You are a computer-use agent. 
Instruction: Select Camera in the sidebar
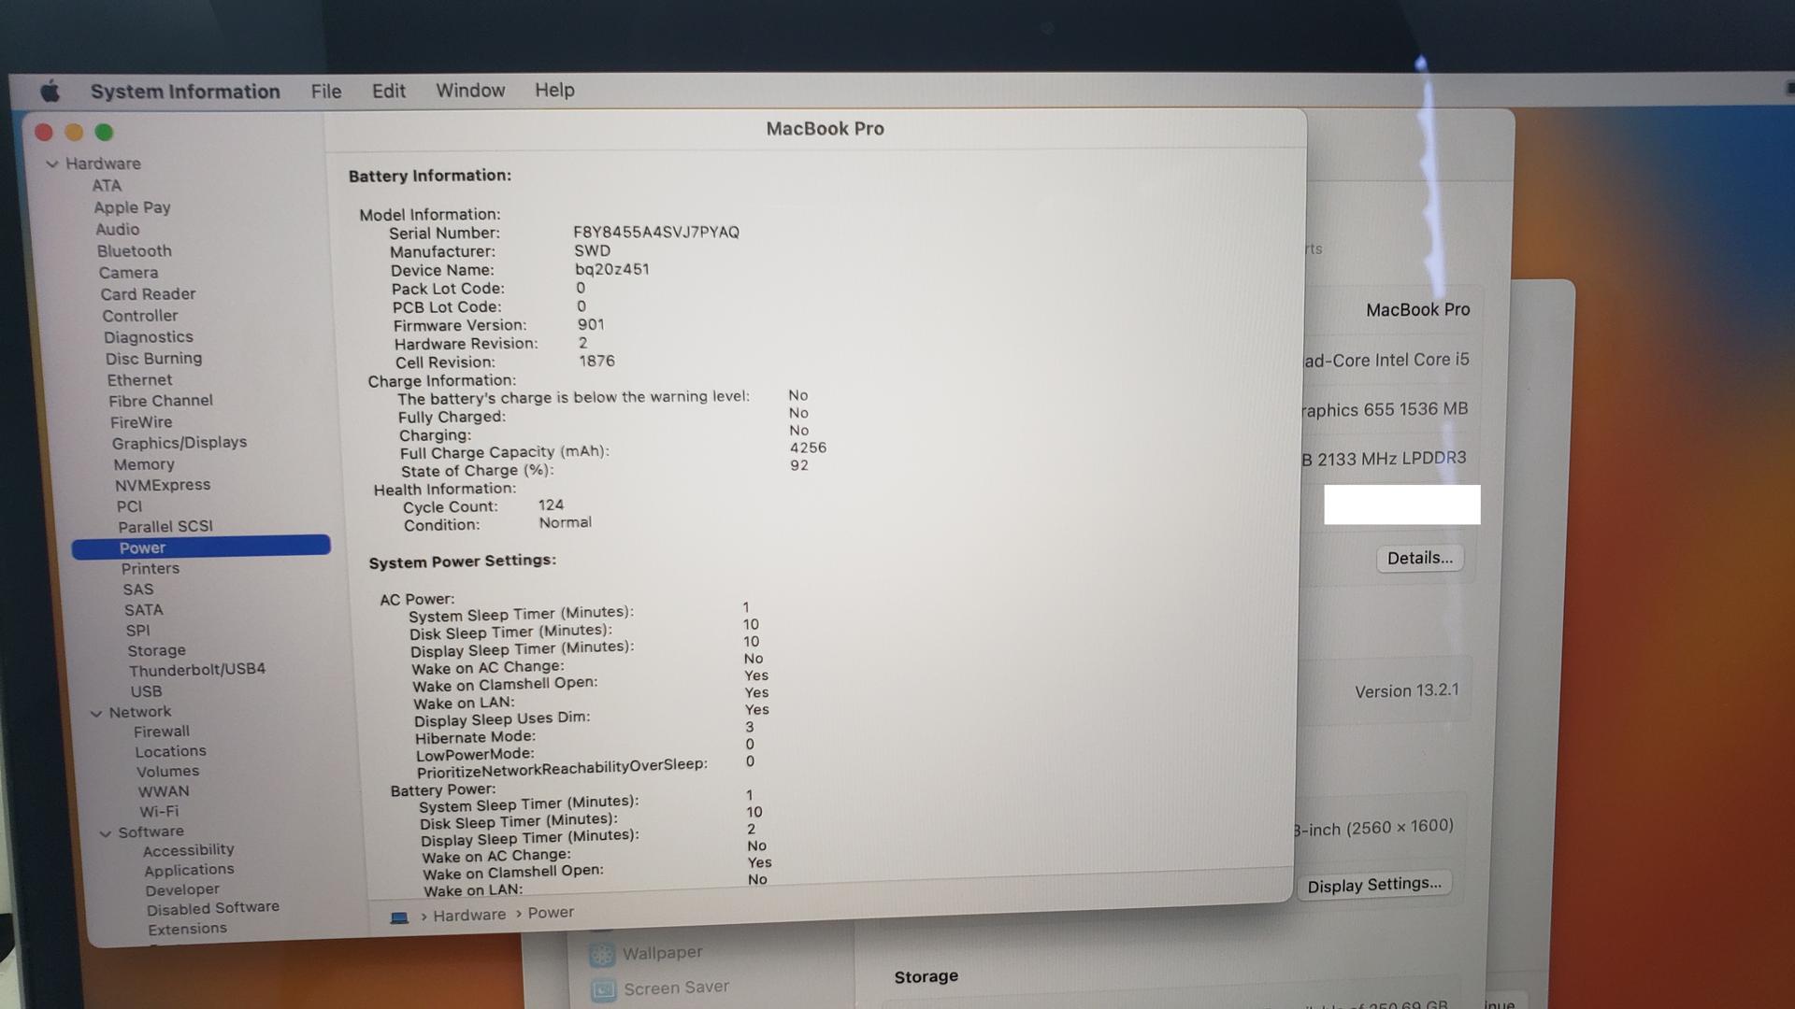click(129, 273)
